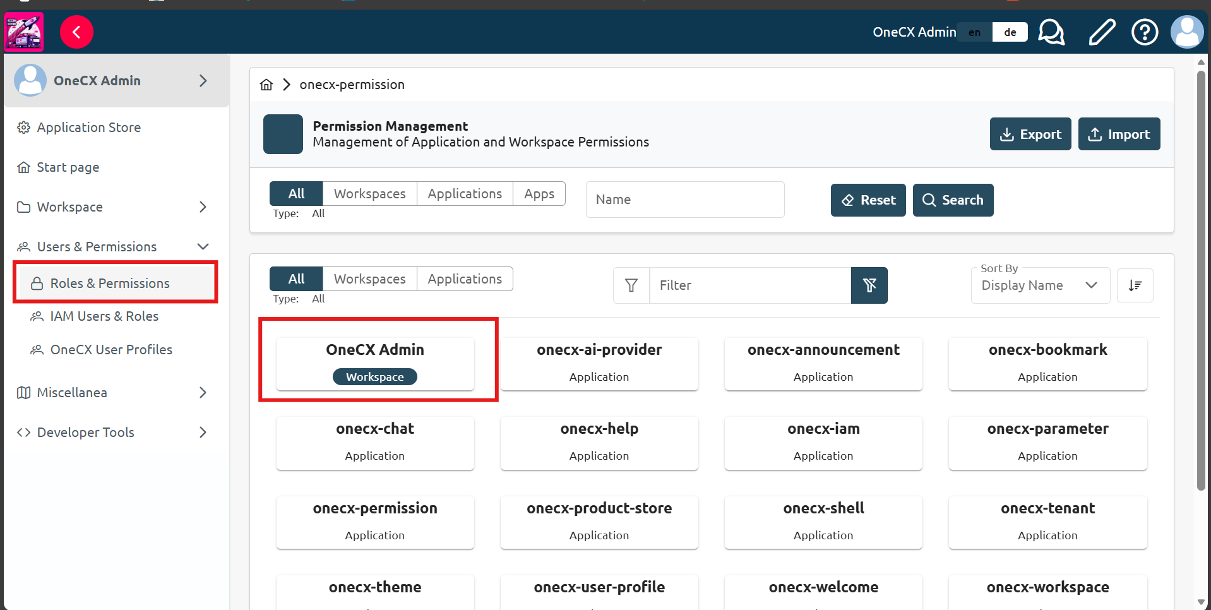Viewport: 1211px width, 610px height.
Task: Click the home breadcrumb icon
Action: (266, 84)
